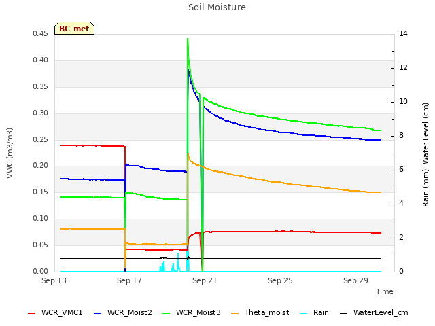Click the Sep 13 date tick label
This screenshot has width=435, height=326.
pyautogui.click(x=54, y=280)
